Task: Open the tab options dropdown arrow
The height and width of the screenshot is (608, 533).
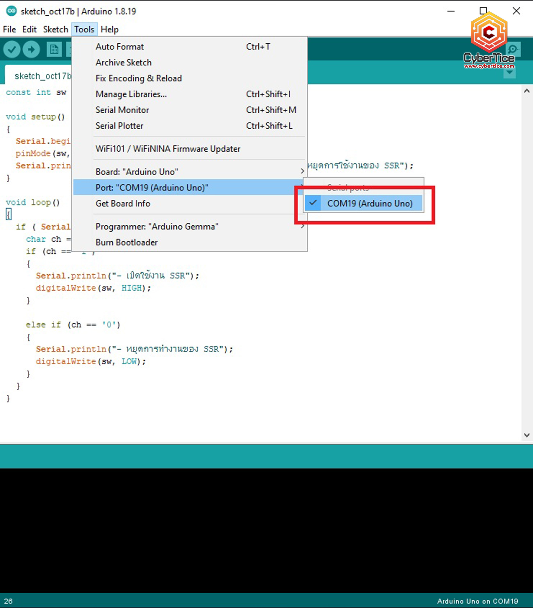Action: click(x=510, y=73)
